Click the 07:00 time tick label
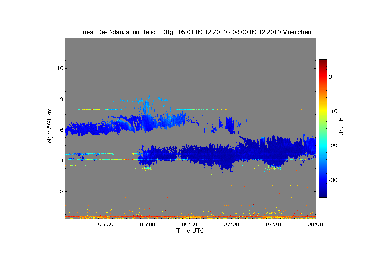 (x=232, y=224)
